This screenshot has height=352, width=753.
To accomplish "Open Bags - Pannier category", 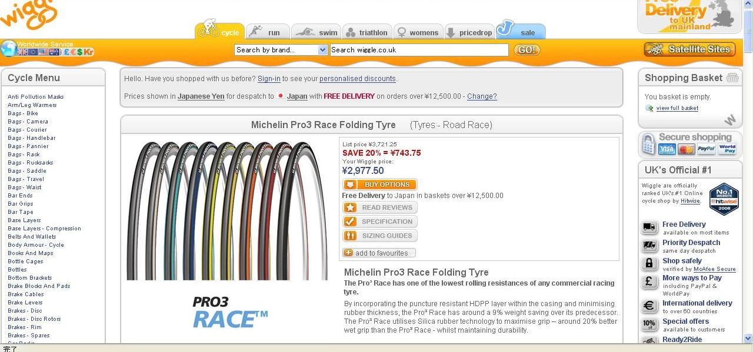I will pos(28,146).
